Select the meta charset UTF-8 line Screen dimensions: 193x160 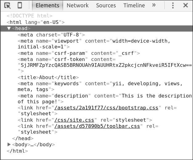(51, 35)
